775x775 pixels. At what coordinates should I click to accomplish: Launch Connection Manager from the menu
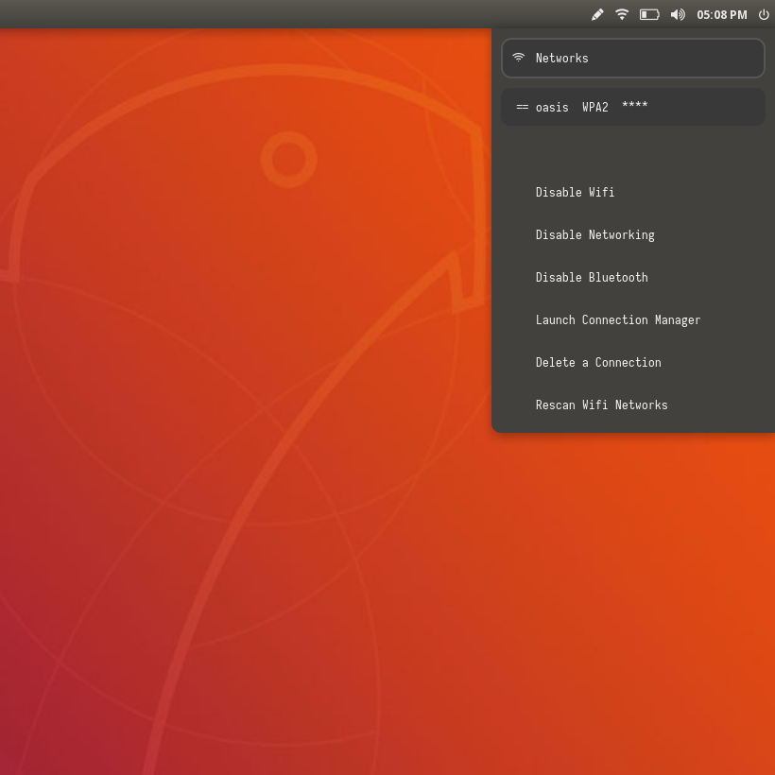click(618, 319)
